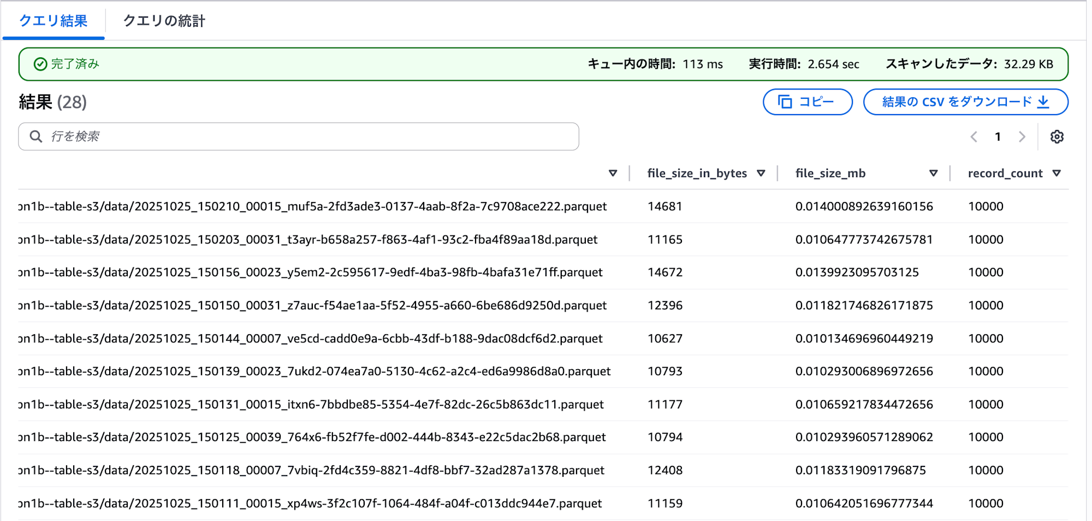Screen dimensions: 1092x521
Task: Focus the 行を検索 search field
Action: click(x=306, y=137)
